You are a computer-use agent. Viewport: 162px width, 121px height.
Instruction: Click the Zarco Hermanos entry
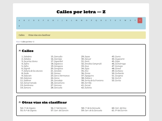point(62,76)
